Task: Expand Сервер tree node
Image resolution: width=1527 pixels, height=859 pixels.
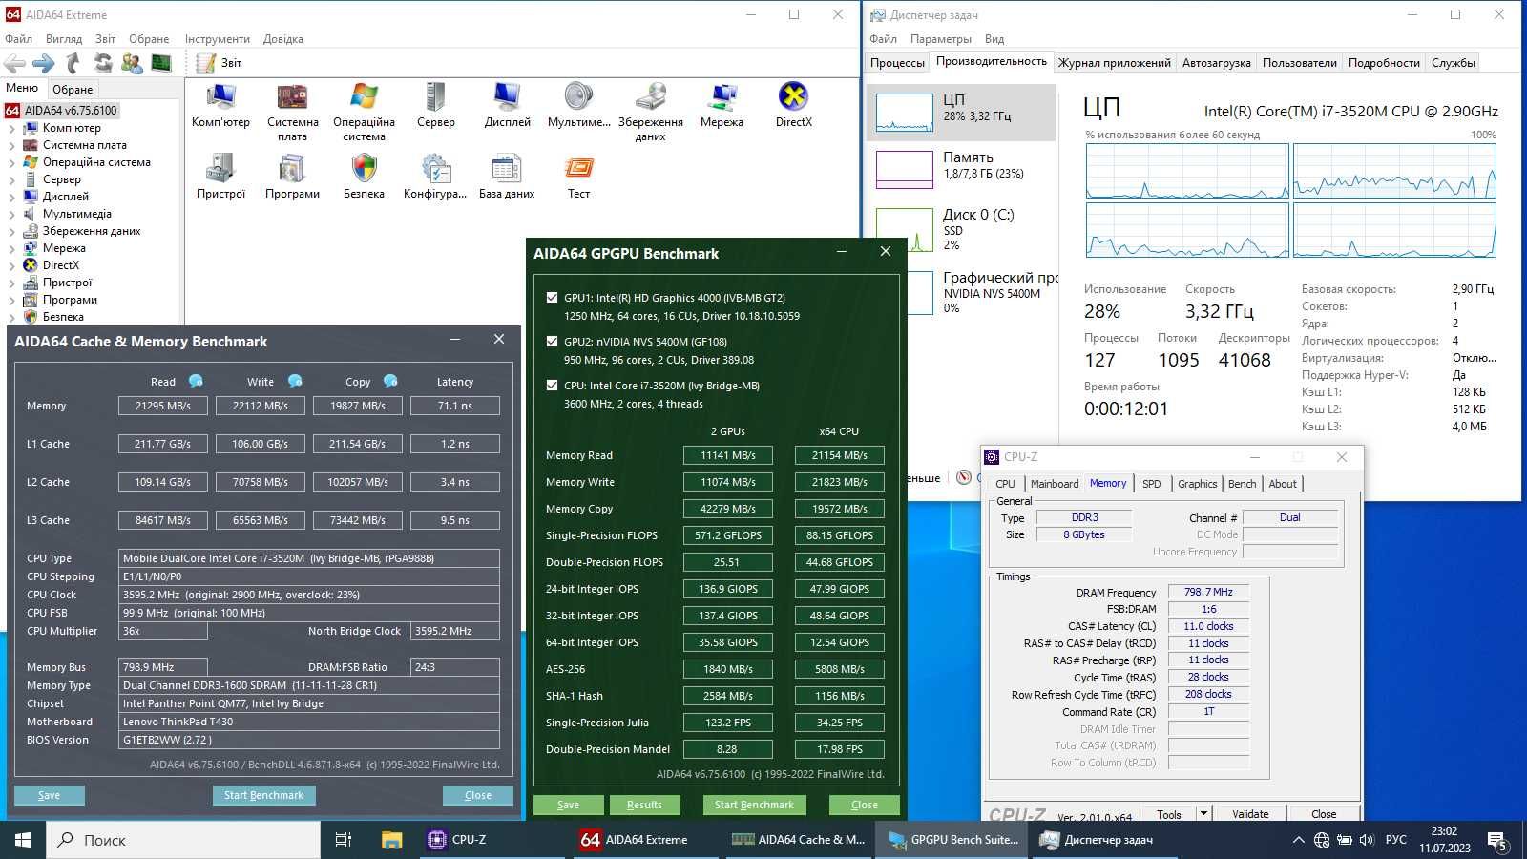Action: click(x=11, y=179)
